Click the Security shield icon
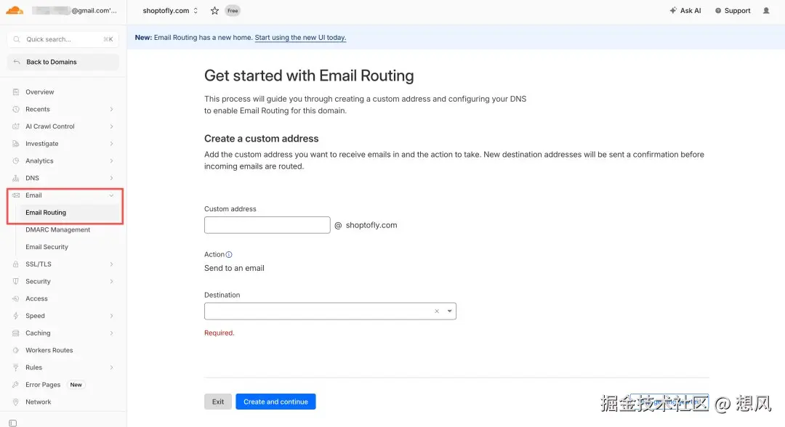This screenshot has height=427, width=785. (15, 282)
